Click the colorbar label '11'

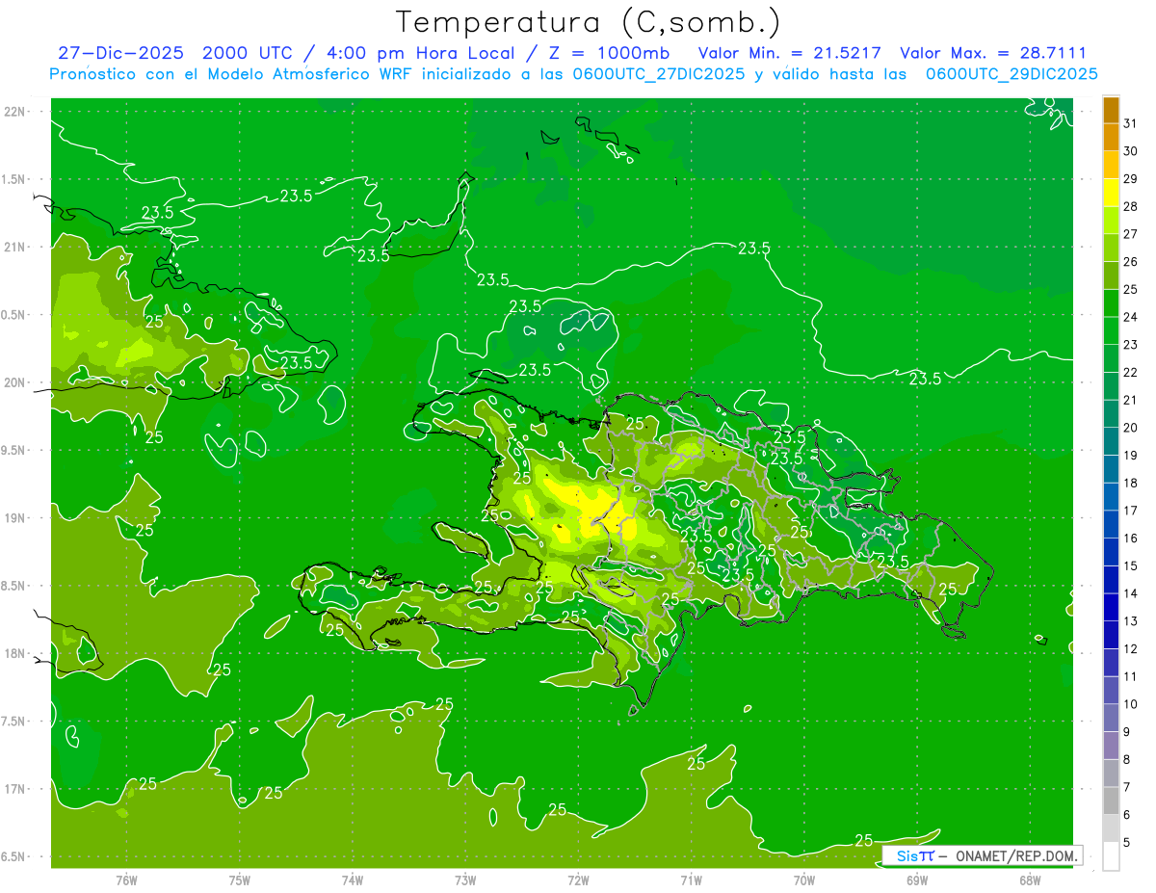(1131, 676)
